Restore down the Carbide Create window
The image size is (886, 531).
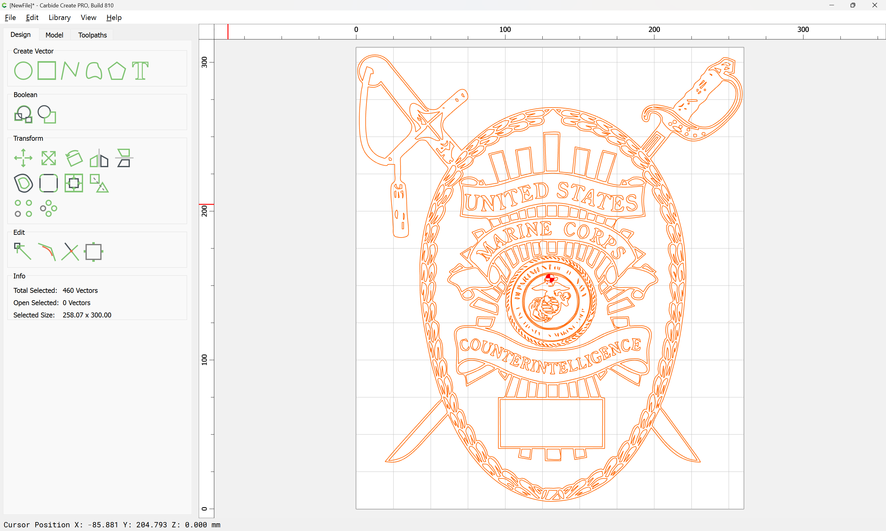[x=853, y=5]
